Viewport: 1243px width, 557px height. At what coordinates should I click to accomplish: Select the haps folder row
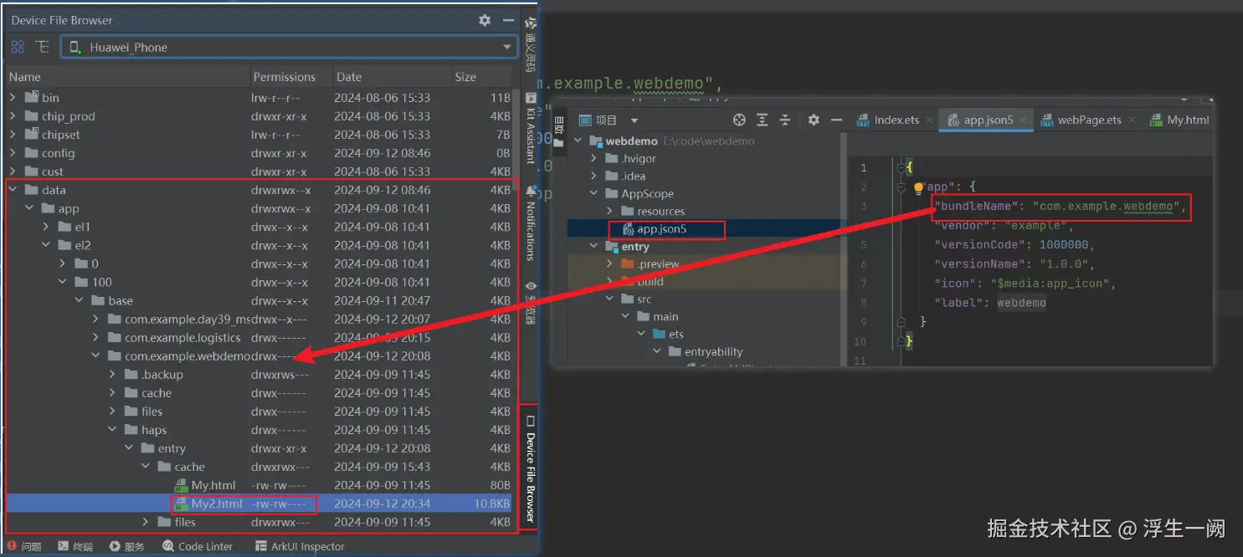point(261,430)
